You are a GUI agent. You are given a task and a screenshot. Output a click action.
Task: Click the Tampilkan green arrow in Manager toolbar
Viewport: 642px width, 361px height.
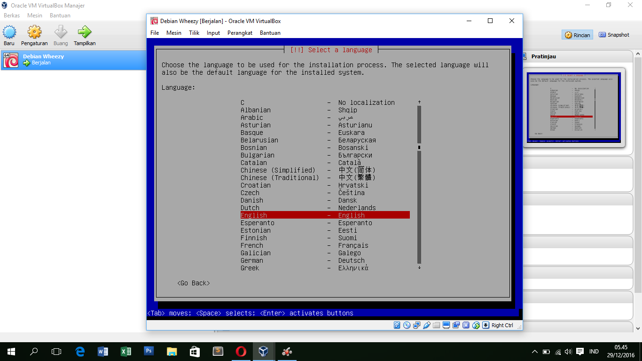[85, 35]
